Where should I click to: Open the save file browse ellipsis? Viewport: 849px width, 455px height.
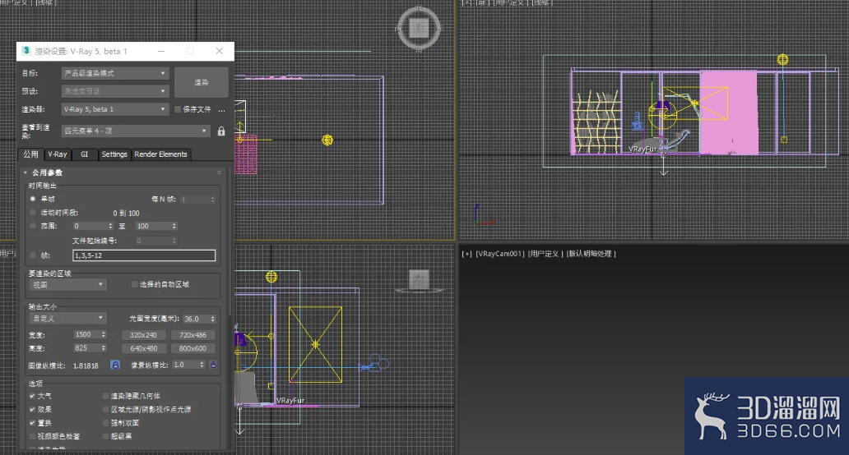coord(221,110)
